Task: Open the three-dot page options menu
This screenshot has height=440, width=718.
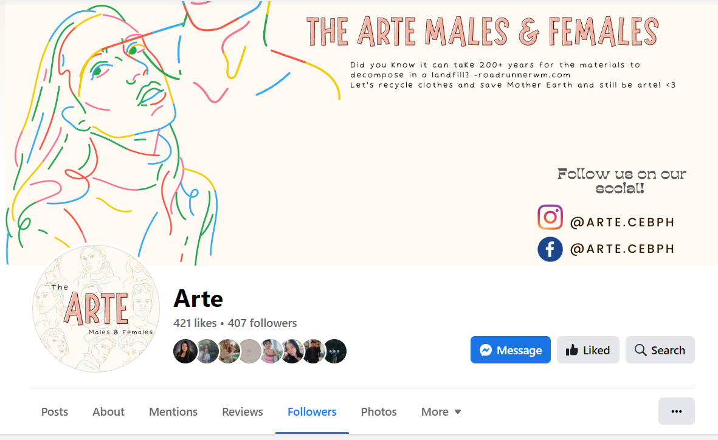Action: tap(676, 411)
